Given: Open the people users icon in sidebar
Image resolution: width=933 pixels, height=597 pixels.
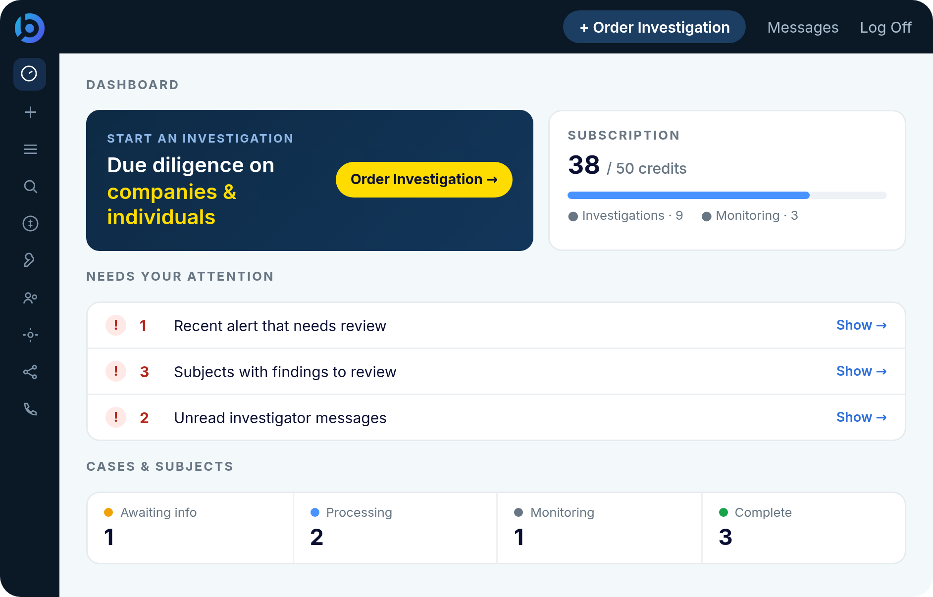Looking at the screenshot, I should [30, 298].
